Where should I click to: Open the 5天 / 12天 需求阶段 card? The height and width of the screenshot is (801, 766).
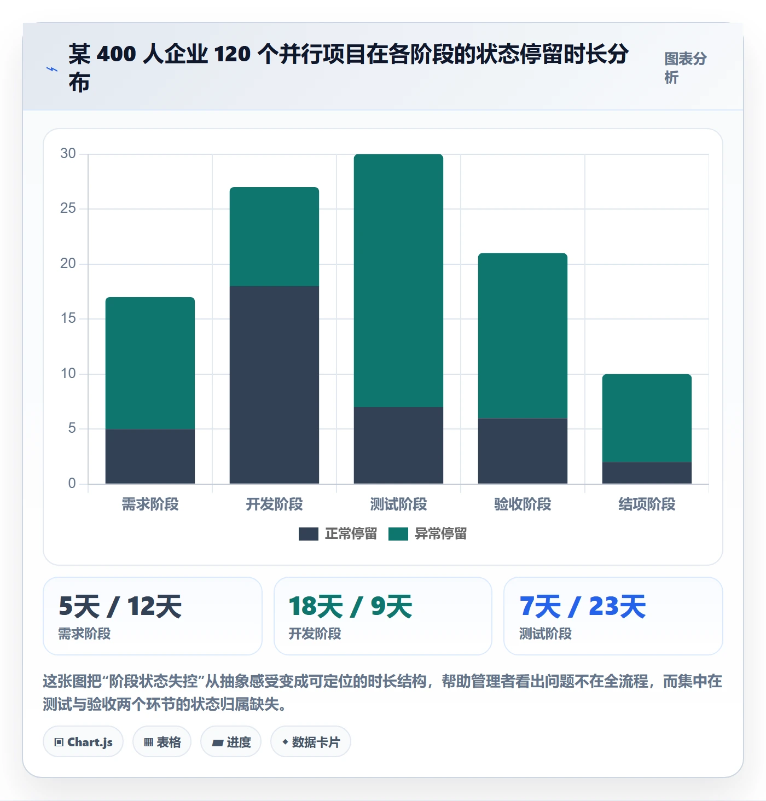pos(153,616)
